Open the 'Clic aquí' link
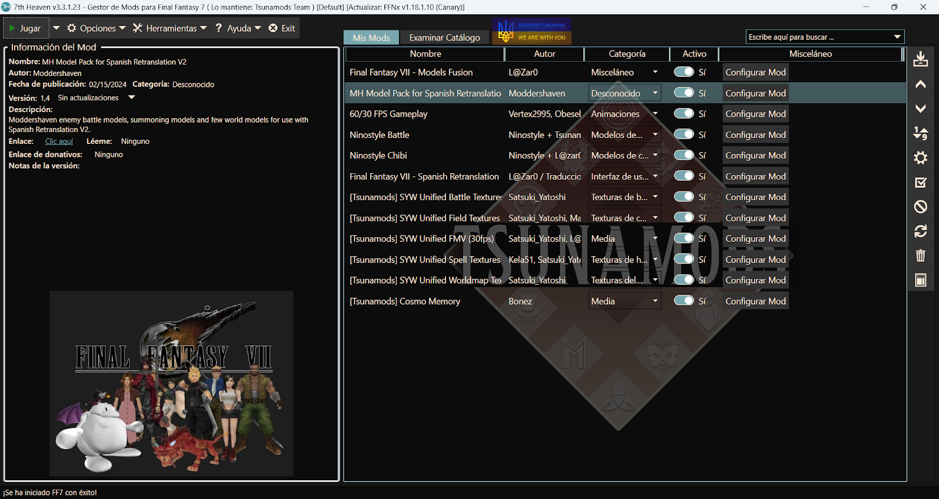The width and height of the screenshot is (939, 499). click(x=59, y=141)
